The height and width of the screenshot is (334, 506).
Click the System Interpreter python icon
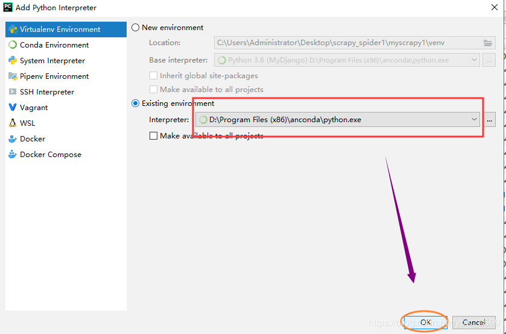(13, 61)
